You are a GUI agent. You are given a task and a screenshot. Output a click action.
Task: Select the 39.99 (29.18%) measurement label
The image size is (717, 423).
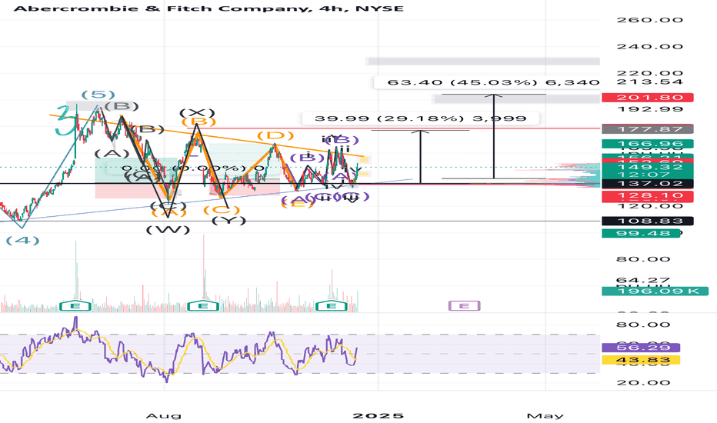pos(420,118)
